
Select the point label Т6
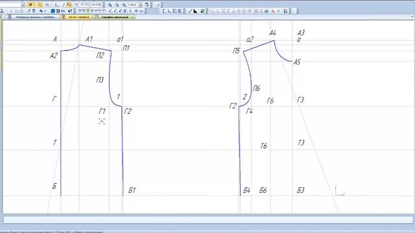264,146
